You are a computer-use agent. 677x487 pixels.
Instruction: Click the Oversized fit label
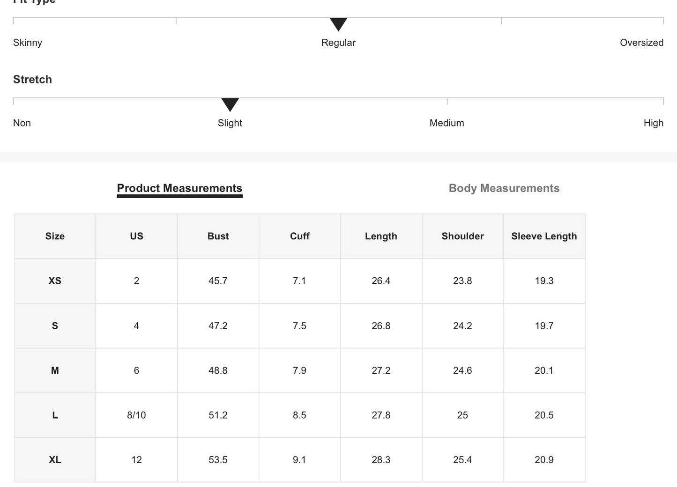coord(641,43)
